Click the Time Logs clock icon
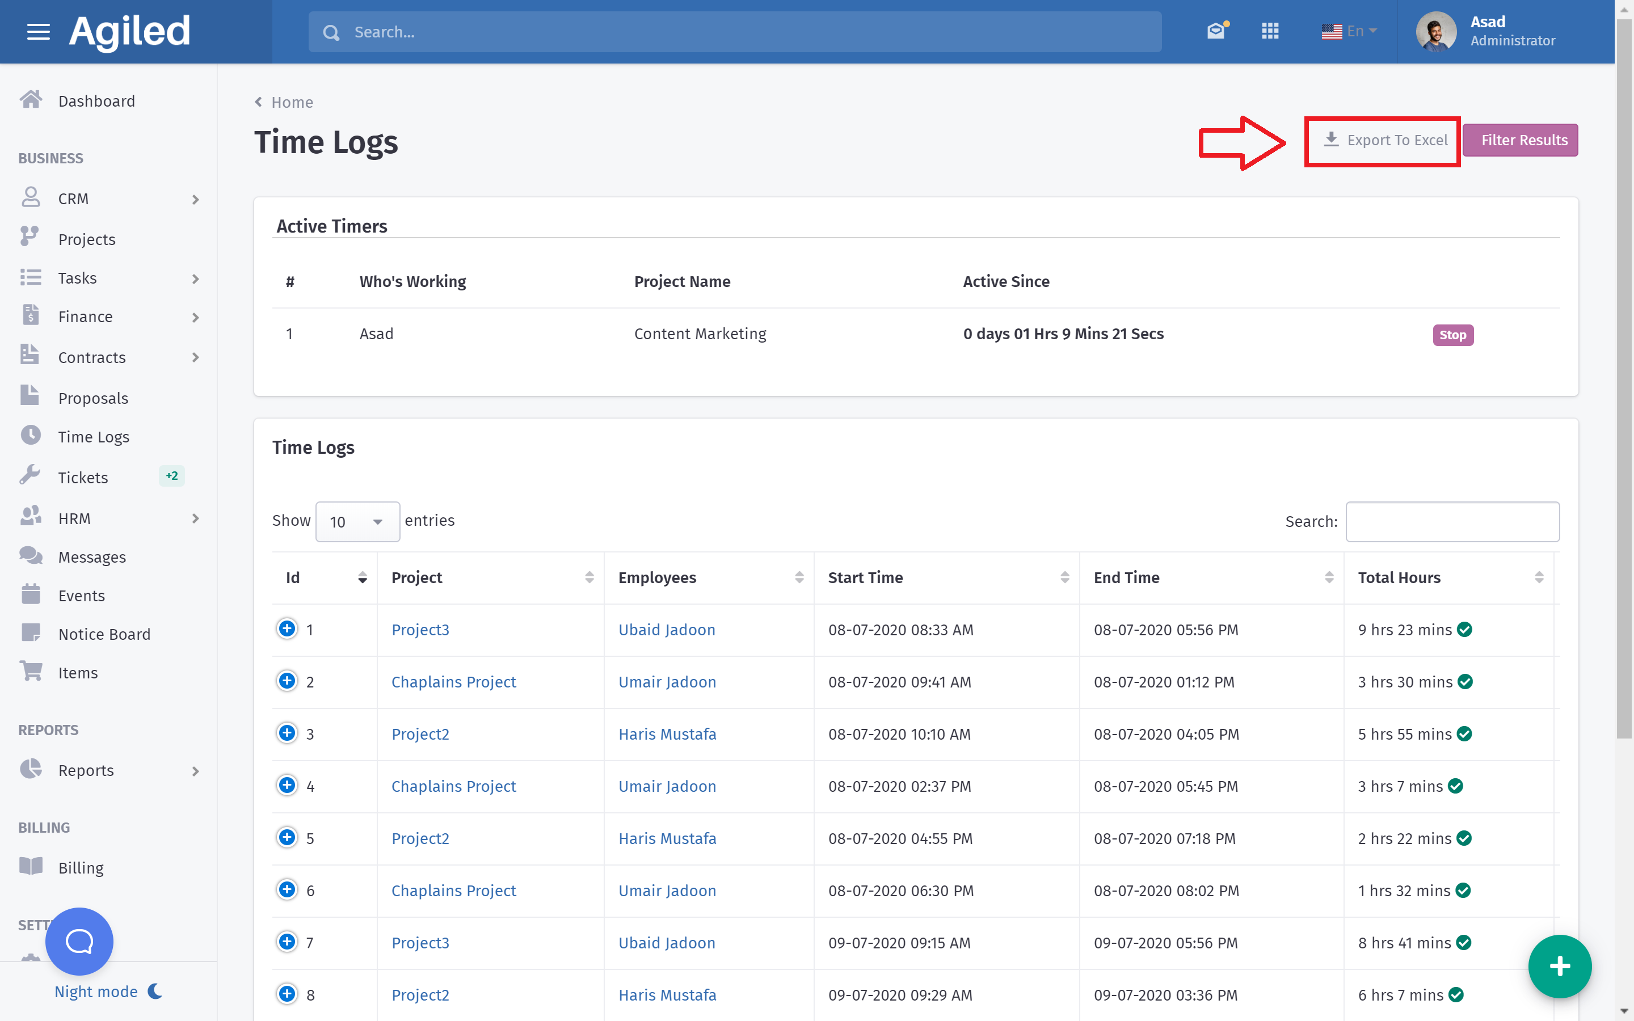The height and width of the screenshot is (1021, 1634). tap(31, 436)
